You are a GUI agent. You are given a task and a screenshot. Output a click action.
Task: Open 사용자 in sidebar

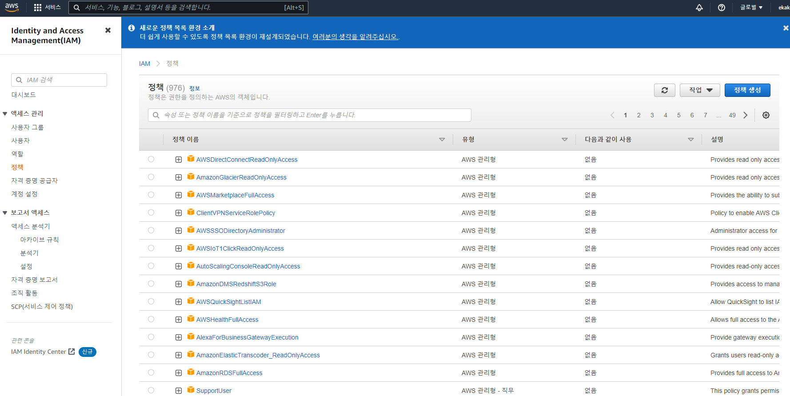pyautogui.click(x=20, y=140)
